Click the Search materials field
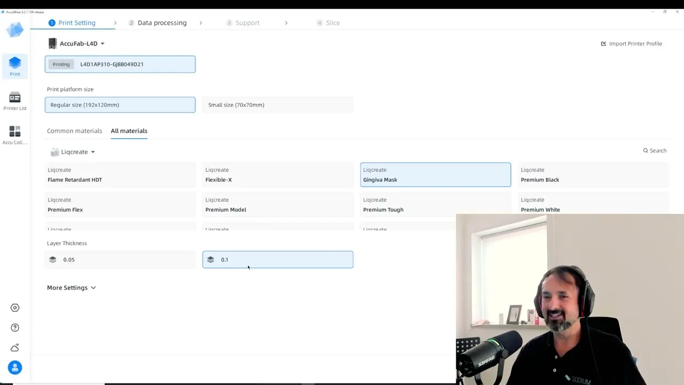 point(655,151)
